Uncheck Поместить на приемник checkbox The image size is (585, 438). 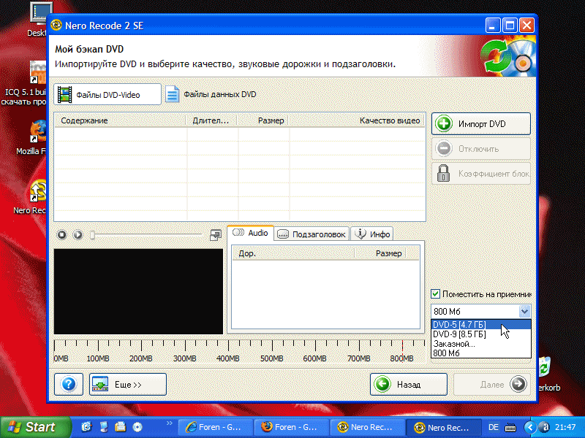(435, 294)
